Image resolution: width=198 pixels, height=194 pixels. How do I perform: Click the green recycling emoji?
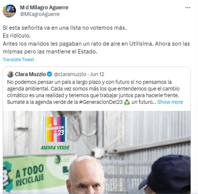127,102
